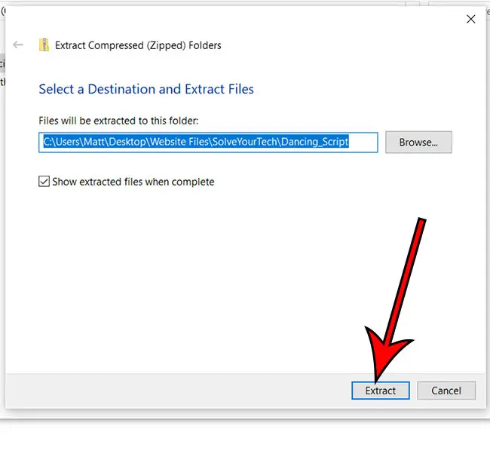490x475 pixels.
Task: Click empty space at the end of the path field
Action: coord(364,142)
